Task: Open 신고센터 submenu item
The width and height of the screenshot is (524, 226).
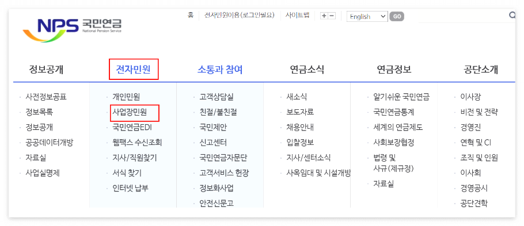Action: point(213,143)
